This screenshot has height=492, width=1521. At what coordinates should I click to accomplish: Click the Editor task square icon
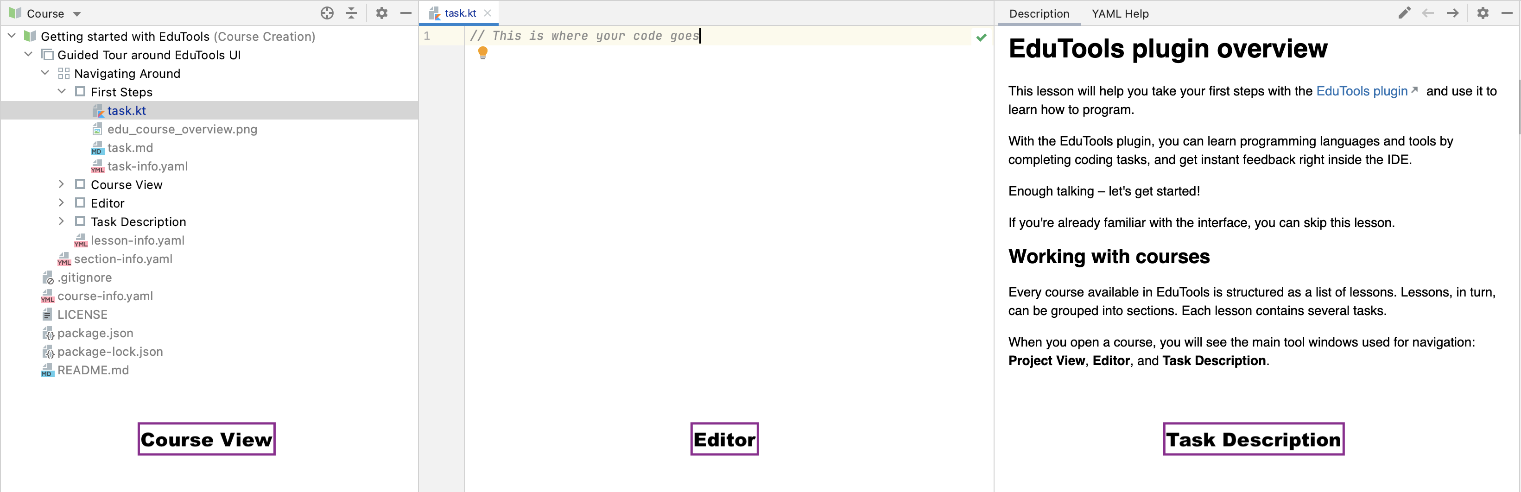point(80,203)
